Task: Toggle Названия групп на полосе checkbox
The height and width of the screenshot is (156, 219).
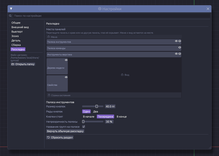Action: click(x=84, y=127)
